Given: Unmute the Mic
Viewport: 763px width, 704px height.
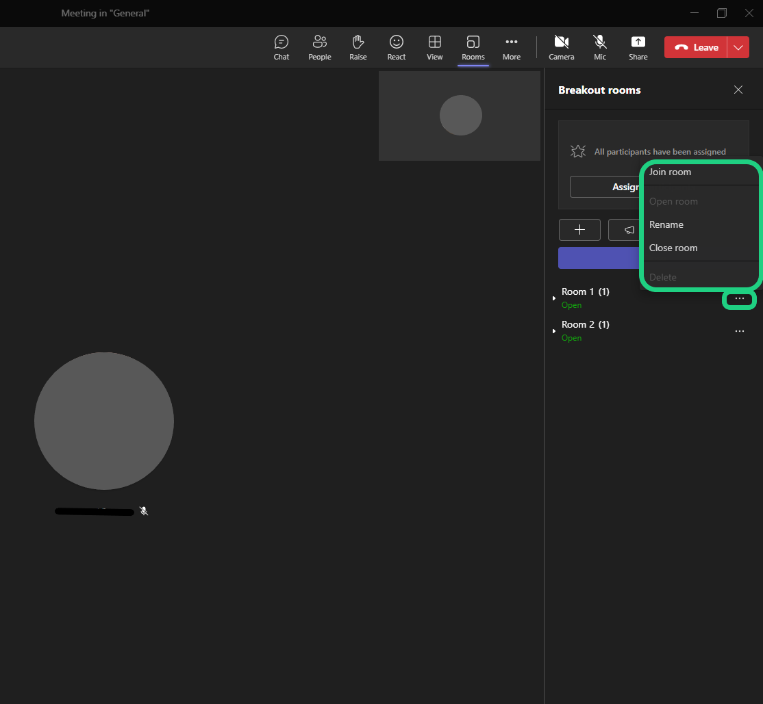Looking at the screenshot, I should 599,47.
